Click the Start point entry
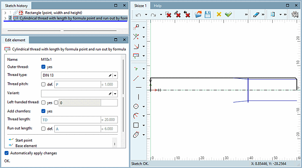 coord(24,140)
